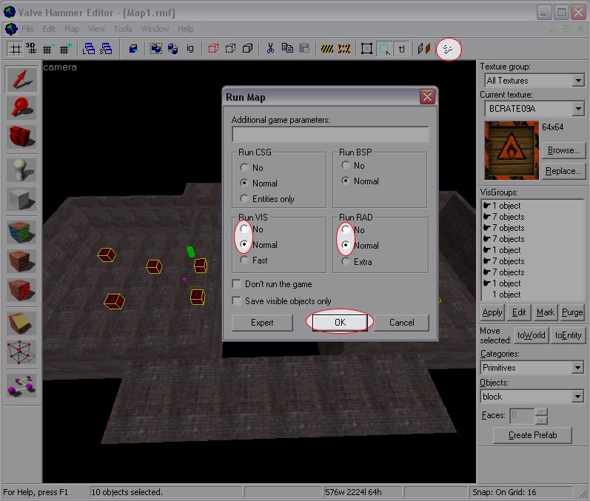Select the Path tool

point(21,385)
